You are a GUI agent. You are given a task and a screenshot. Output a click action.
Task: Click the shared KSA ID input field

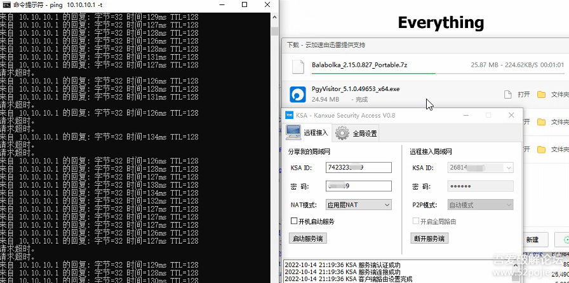[359, 167]
